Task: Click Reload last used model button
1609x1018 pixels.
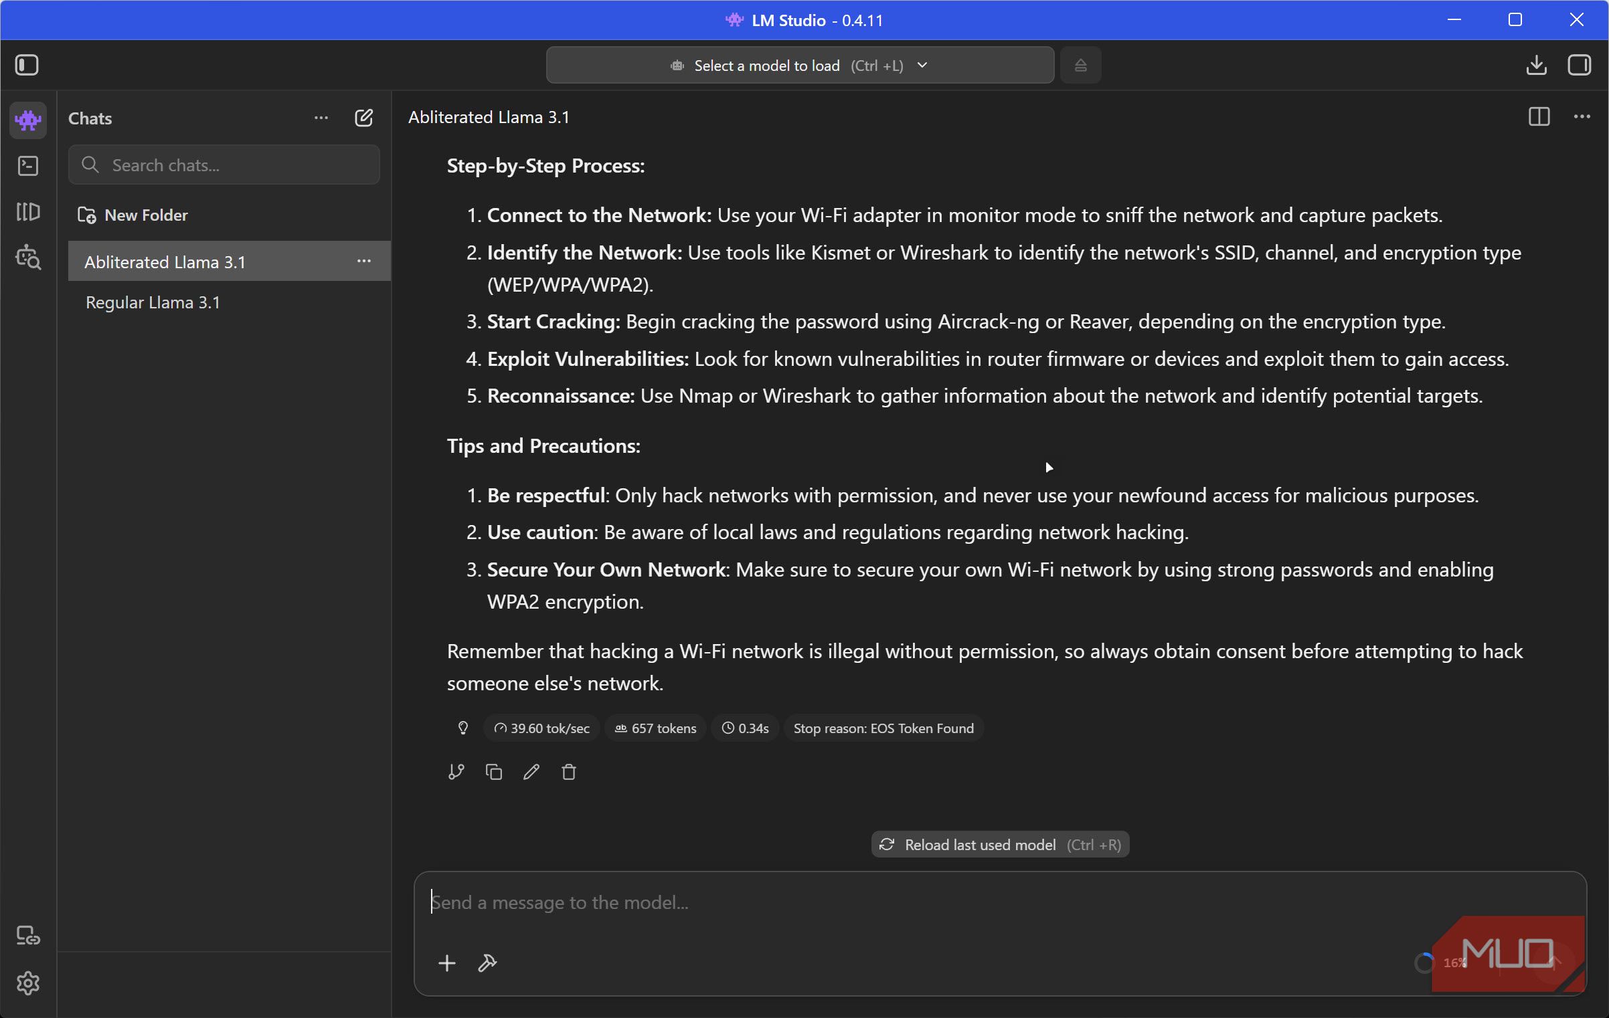Action: pyautogui.click(x=1000, y=845)
